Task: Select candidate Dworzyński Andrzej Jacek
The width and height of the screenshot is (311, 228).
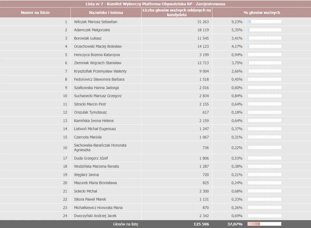Action: pos(95,216)
